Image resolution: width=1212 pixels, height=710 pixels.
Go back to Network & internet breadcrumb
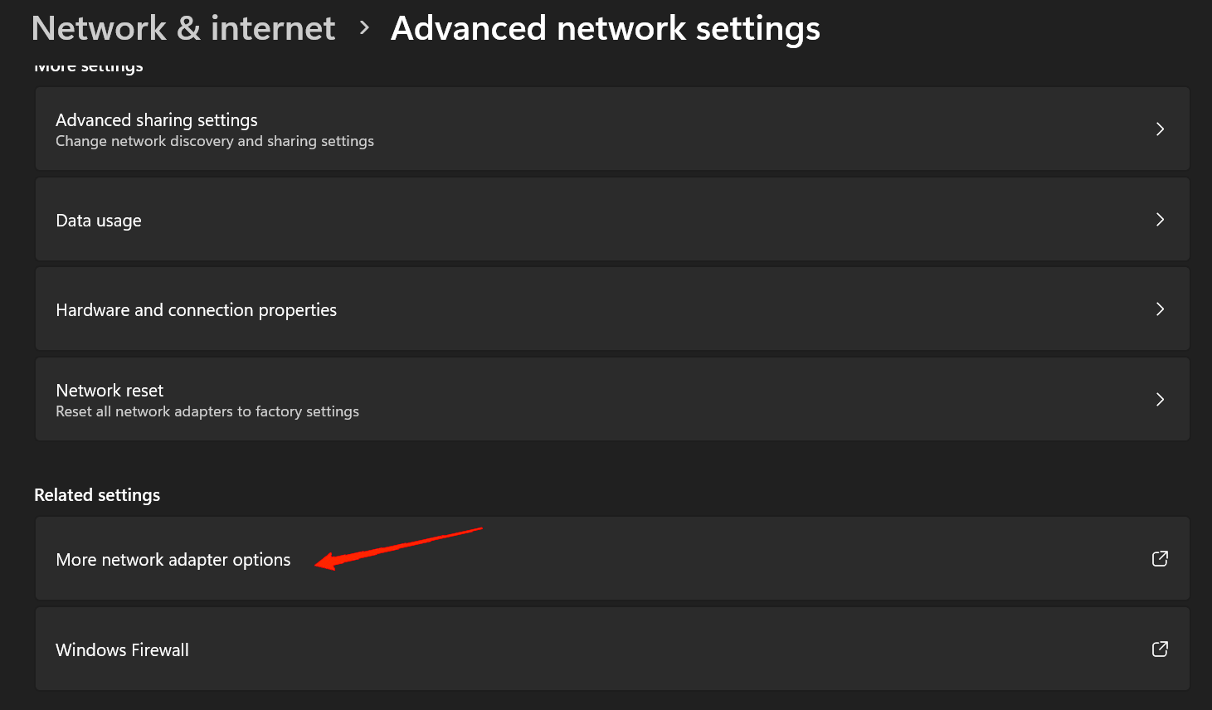tap(183, 28)
